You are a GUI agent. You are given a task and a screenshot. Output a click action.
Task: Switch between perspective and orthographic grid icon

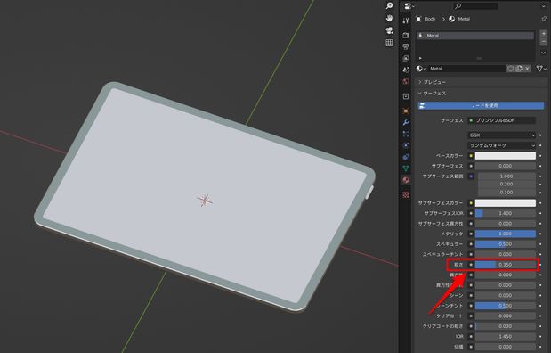[x=389, y=43]
